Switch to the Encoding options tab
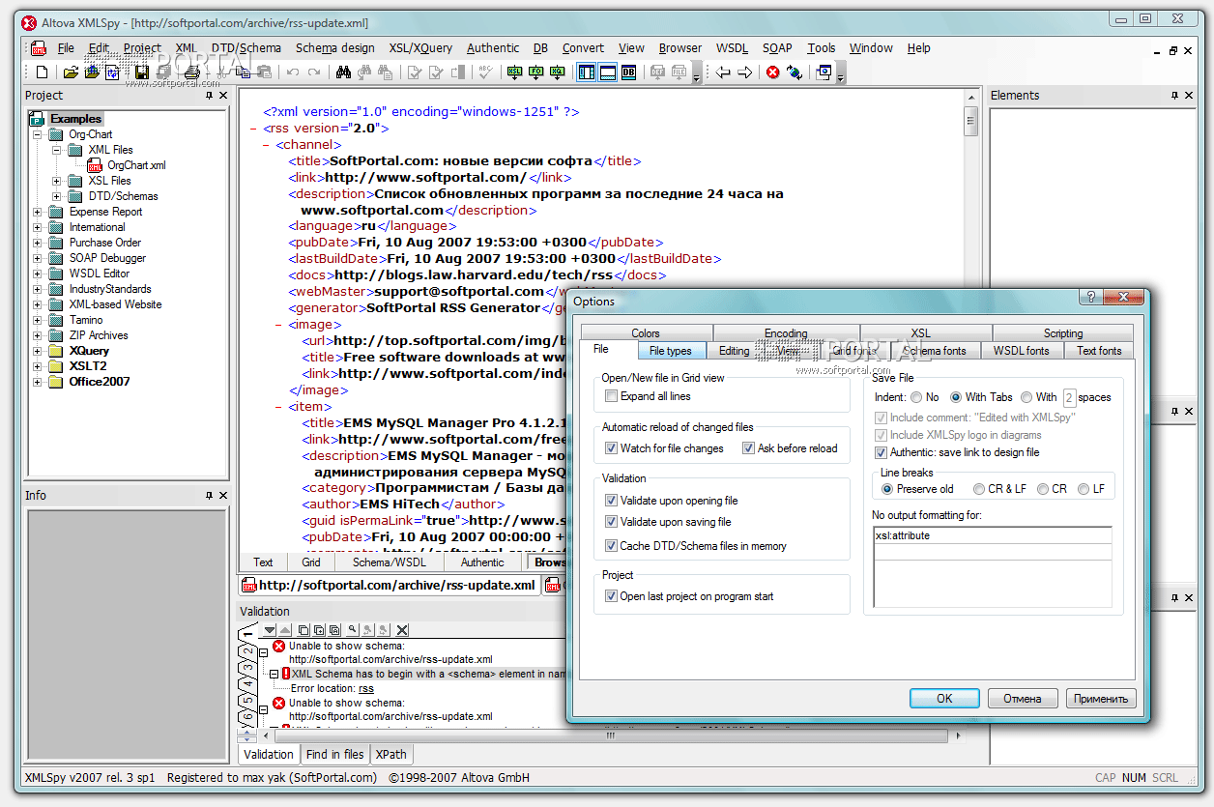This screenshot has height=807, width=1214. (x=786, y=333)
